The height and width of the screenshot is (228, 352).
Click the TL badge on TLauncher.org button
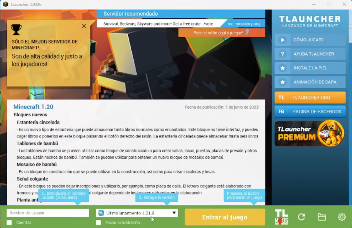click(x=281, y=98)
